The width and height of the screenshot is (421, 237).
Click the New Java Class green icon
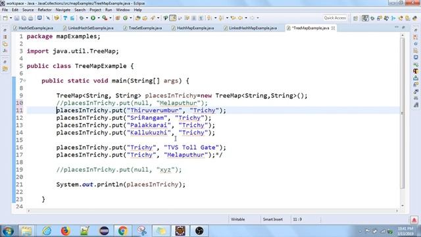(125, 18)
